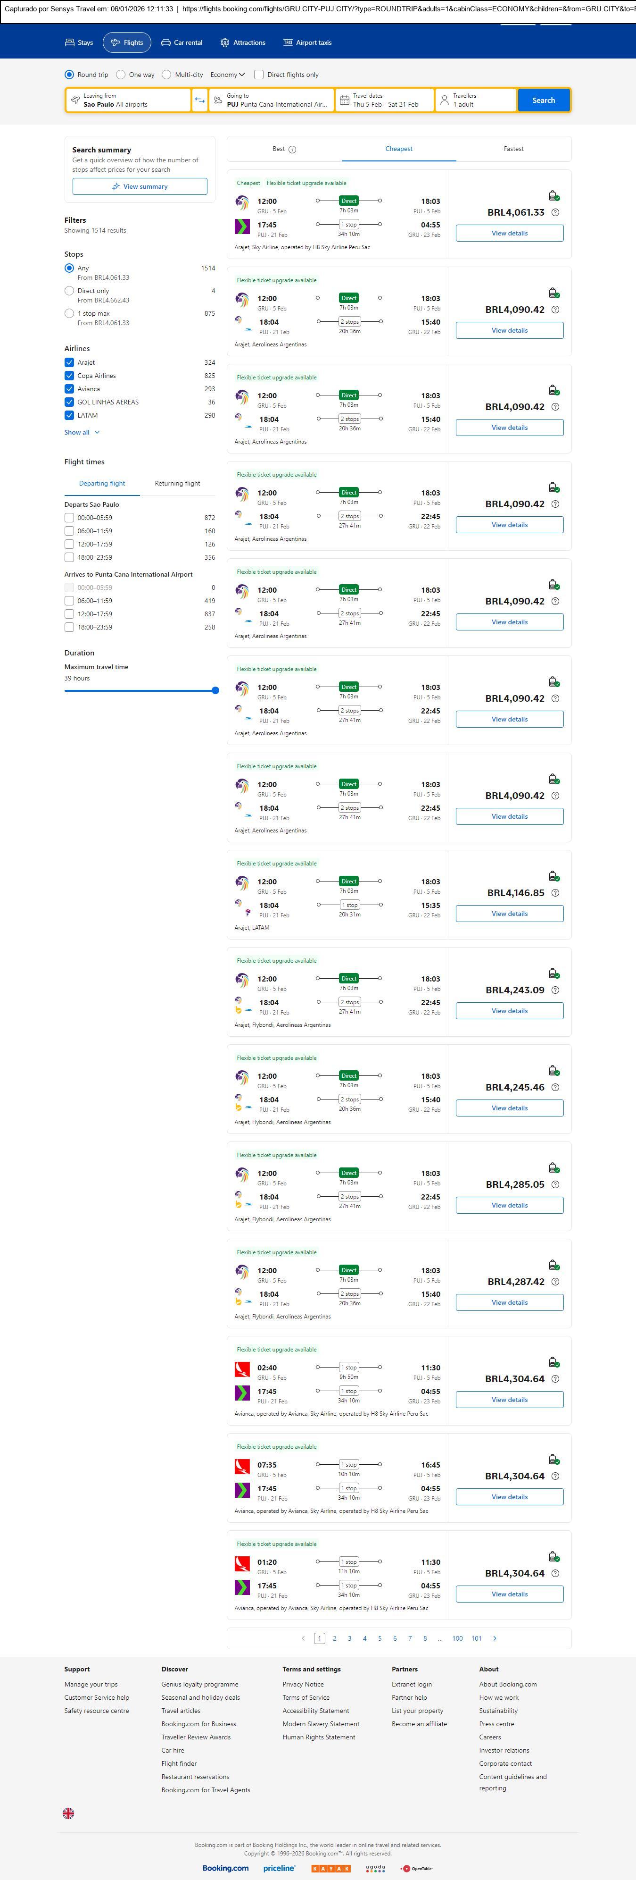Viewport: 636px width, 1880px height.
Task: Click the calendar icon in Travel dates field
Action: tap(344, 100)
